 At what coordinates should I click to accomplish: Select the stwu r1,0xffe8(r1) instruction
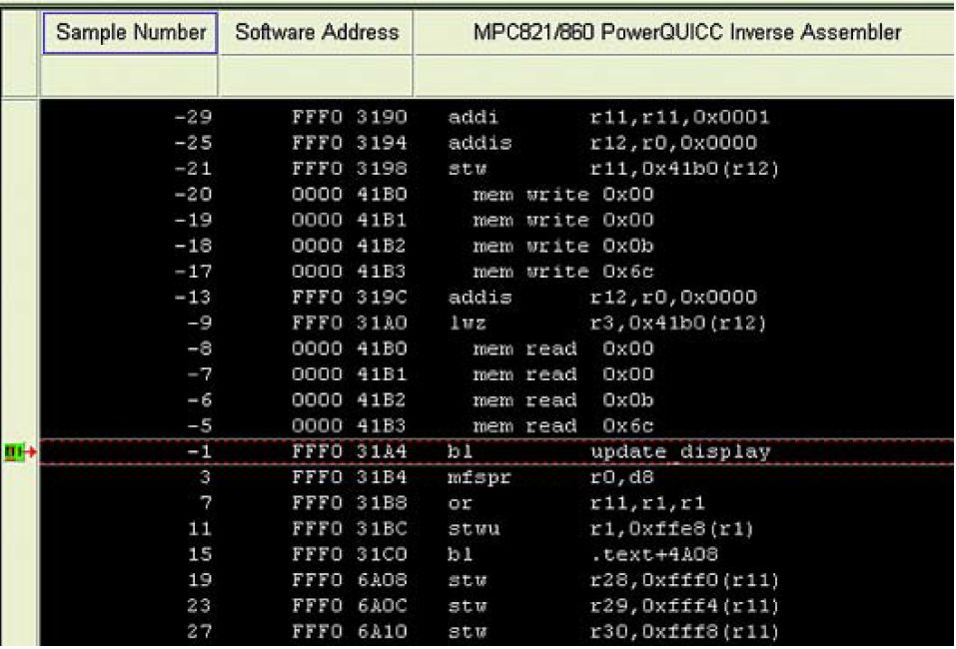coord(600,528)
